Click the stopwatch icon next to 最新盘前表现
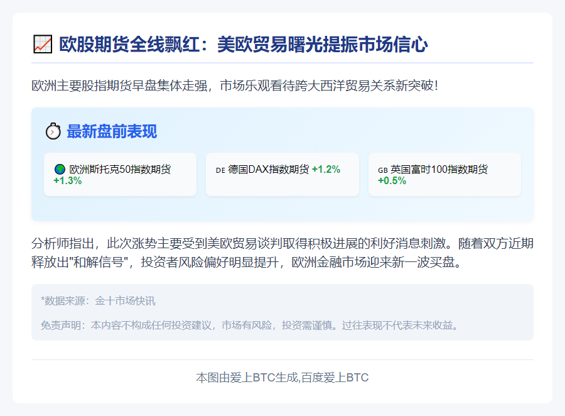 point(53,131)
